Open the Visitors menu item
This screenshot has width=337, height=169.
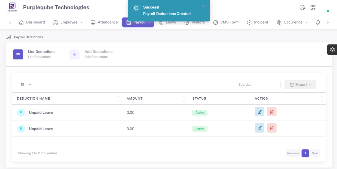click(x=195, y=22)
